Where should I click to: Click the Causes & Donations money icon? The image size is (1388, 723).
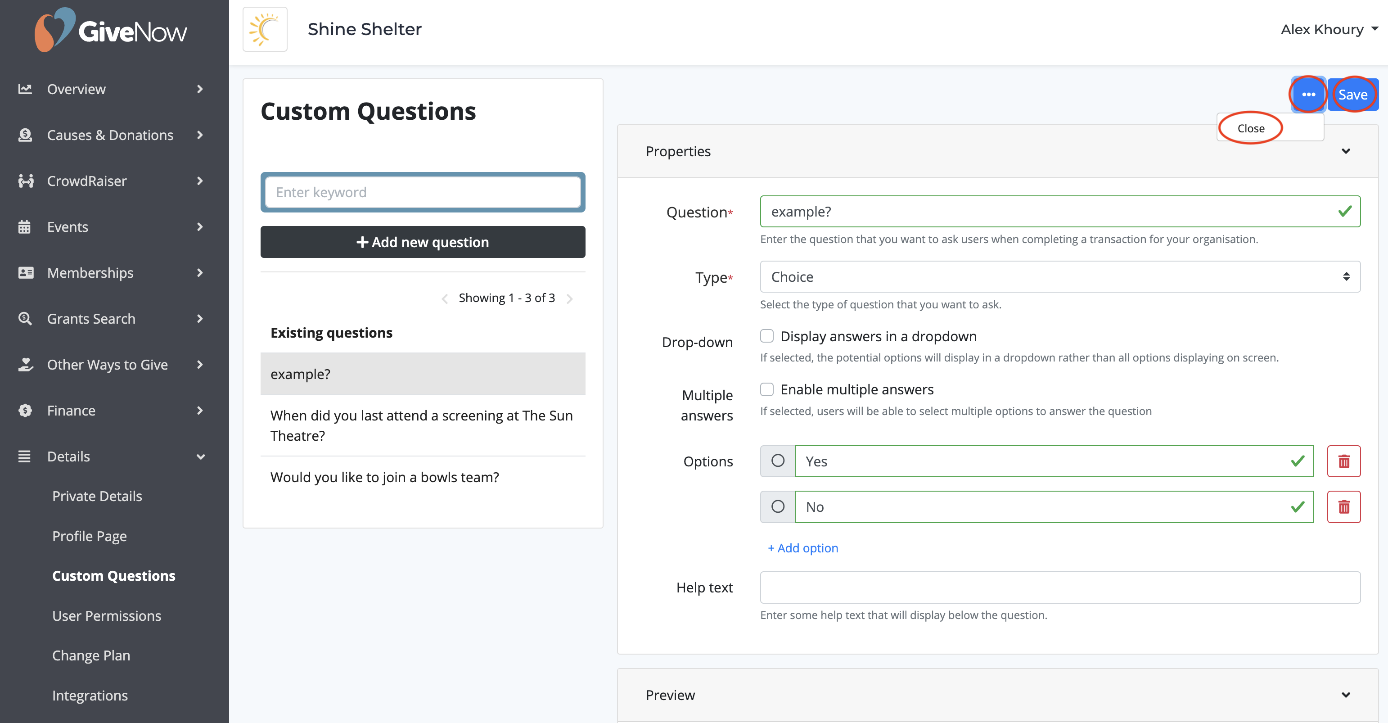click(x=25, y=135)
